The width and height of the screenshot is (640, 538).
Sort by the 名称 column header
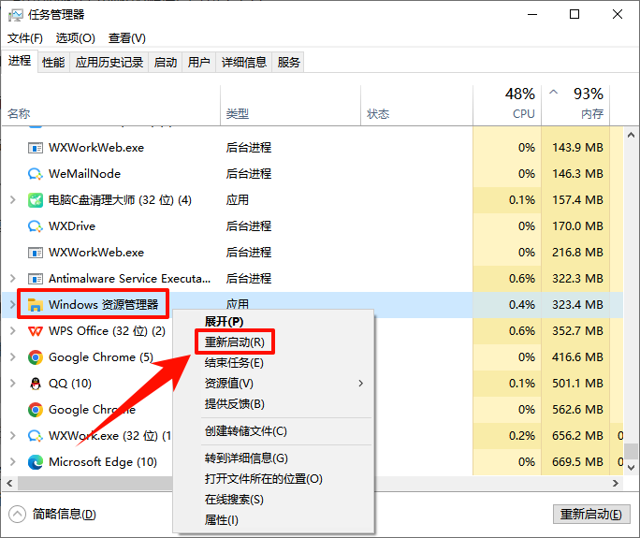click(111, 106)
